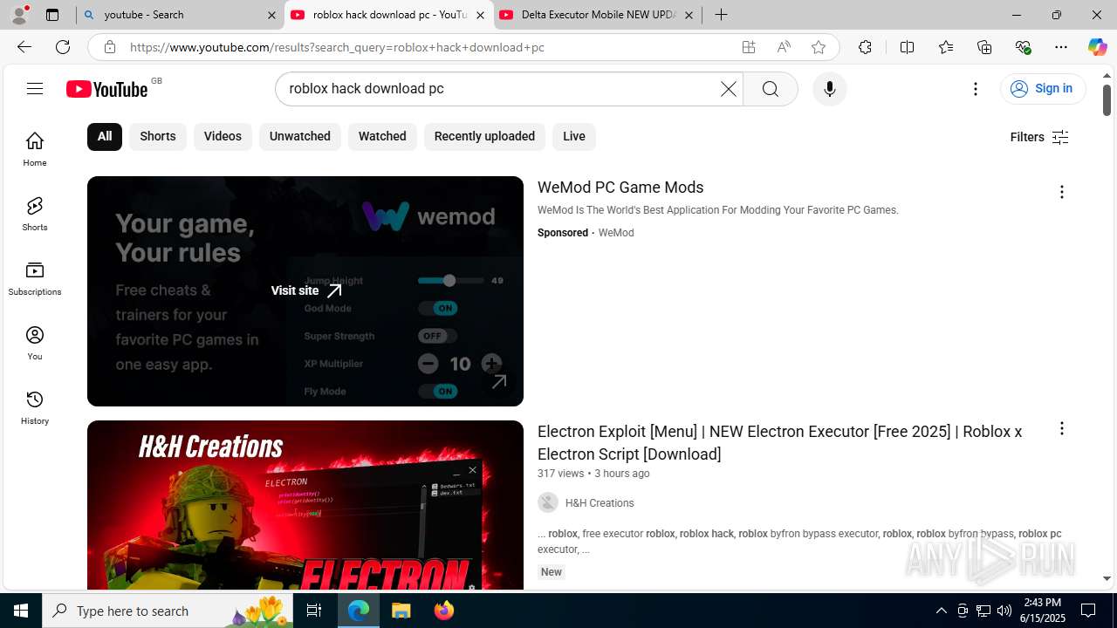Image resolution: width=1117 pixels, height=628 pixels.
Task: Open File Explorer from taskbar
Action: (x=401, y=611)
